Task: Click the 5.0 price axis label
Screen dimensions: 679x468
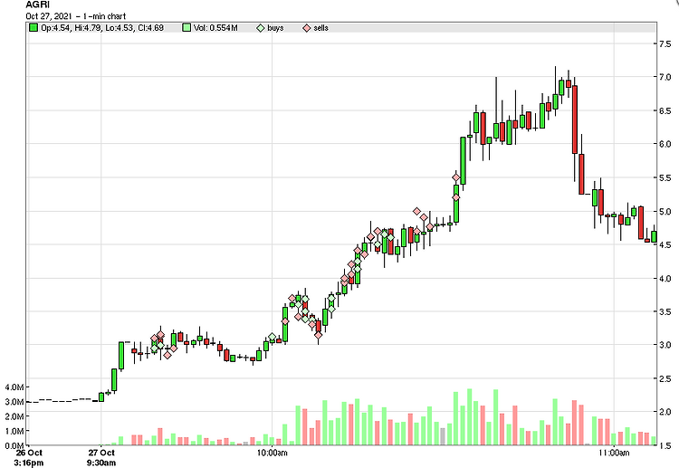Action: (665, 212)
